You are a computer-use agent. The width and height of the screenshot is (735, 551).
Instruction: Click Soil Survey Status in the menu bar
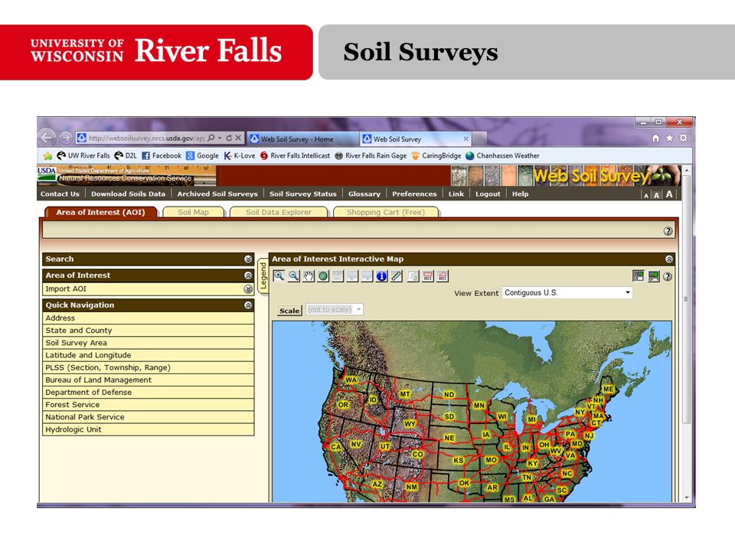[303, 194]
